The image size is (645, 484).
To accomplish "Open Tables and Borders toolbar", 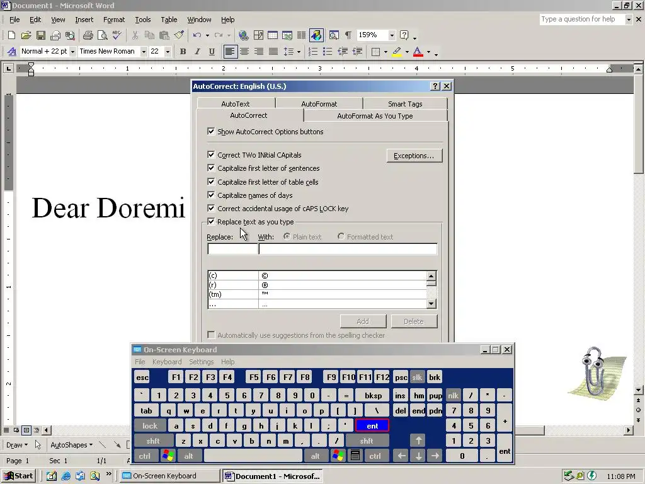I will (x=258, y=35).
